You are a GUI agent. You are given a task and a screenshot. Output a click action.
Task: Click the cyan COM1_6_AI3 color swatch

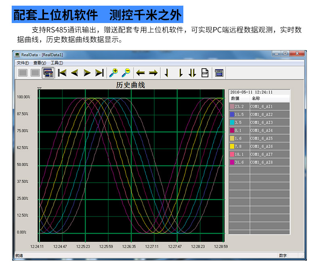(232, 122)
